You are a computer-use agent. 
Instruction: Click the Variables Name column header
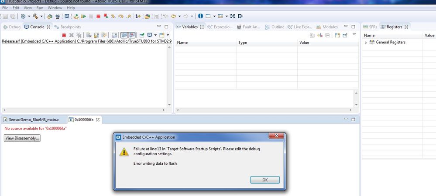(x=206, y=42)
